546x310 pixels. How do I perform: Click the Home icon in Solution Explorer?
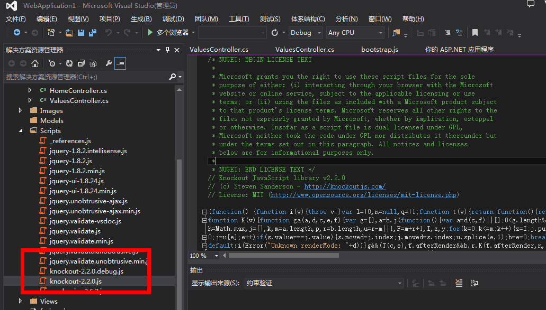[x=35, y=63]
